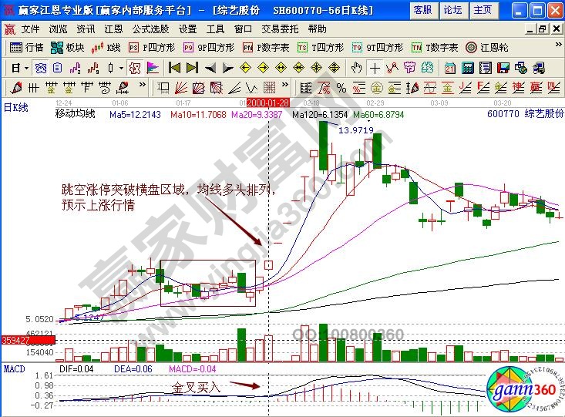
Task: Select the hand pan tool
Action: pyautogui.click(x=357, y=67)
